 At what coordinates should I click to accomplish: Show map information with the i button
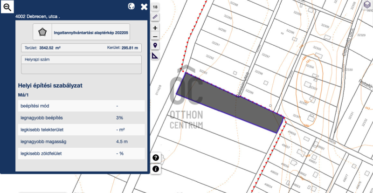pyautogui.click(x=156, y=169)
